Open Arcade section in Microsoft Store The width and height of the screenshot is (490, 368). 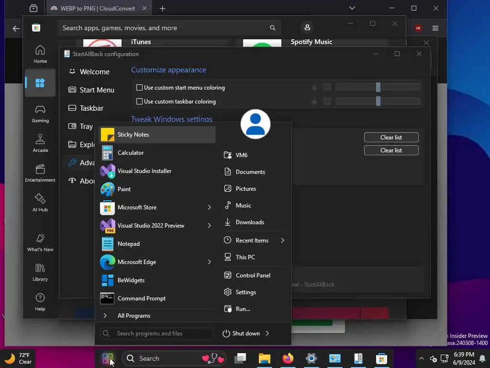click(x=40, y=144)
